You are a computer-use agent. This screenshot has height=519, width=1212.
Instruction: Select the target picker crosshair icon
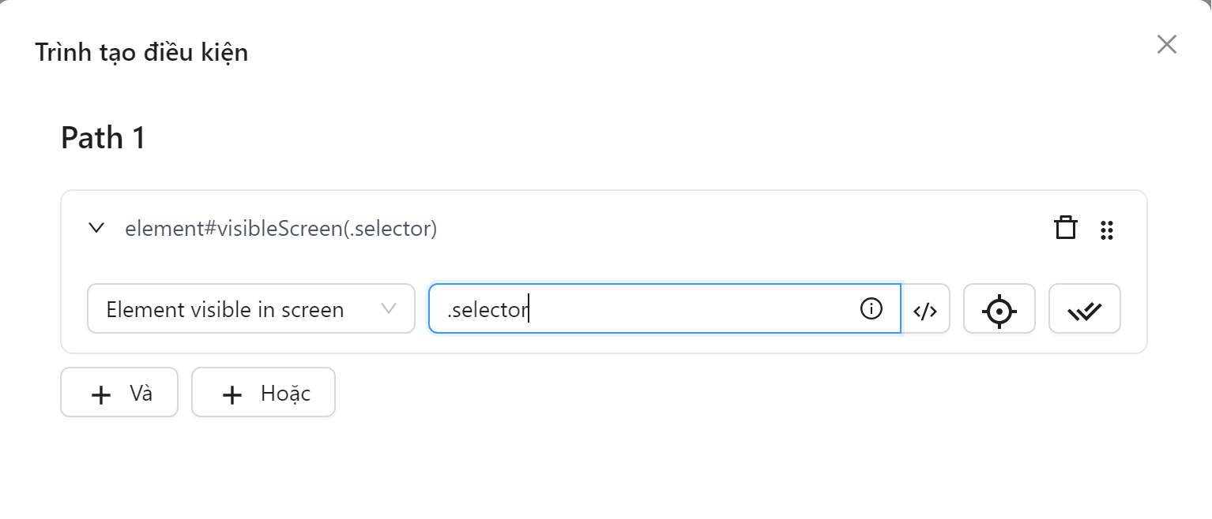point(999,308)
